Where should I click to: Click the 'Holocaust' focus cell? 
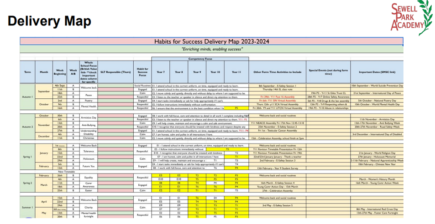point(89,159)
